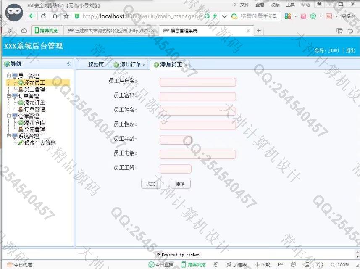Open the 文件 menu

tap(244, 5)
